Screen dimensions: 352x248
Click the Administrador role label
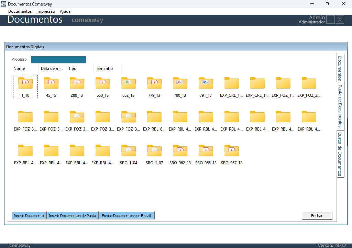pyautogui.click(x=311, y=22)
